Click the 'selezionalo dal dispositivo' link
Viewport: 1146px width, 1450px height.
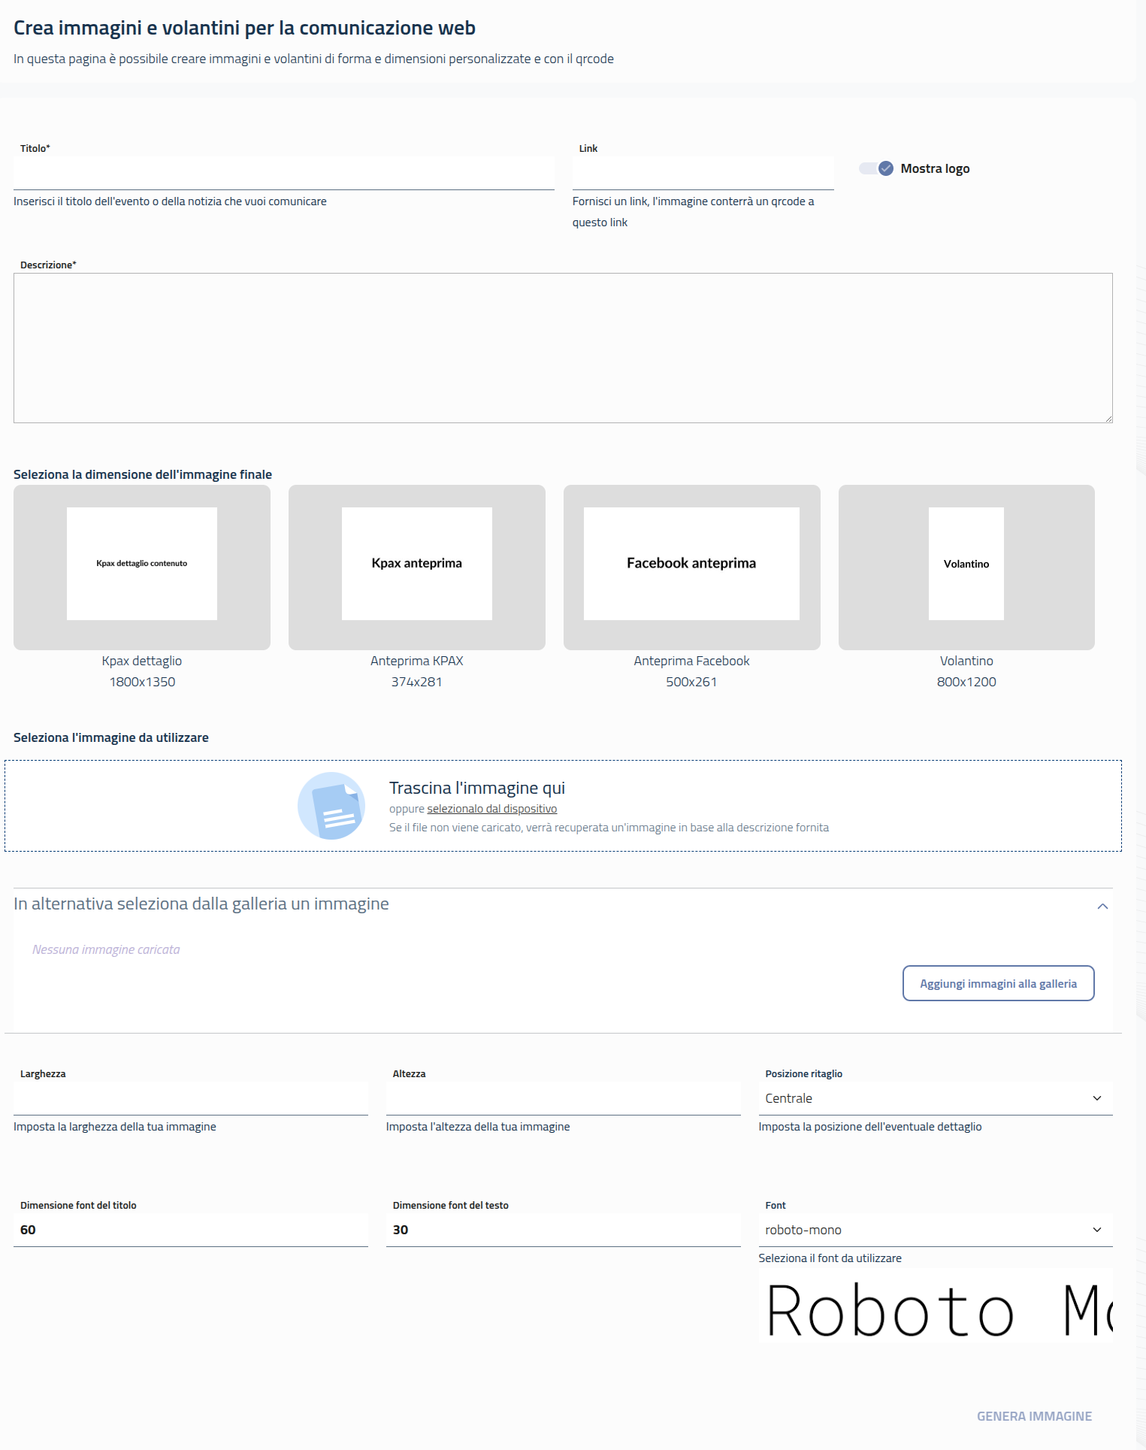tap(491, 809)
